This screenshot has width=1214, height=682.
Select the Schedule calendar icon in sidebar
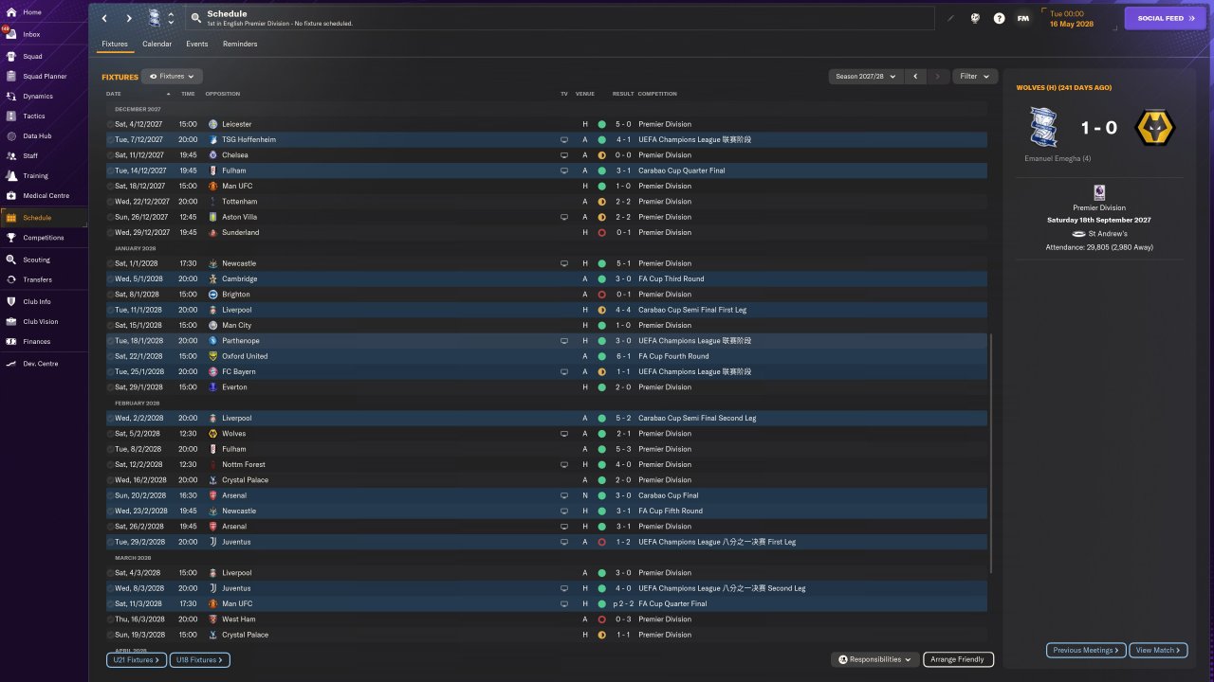click(10, 218)
